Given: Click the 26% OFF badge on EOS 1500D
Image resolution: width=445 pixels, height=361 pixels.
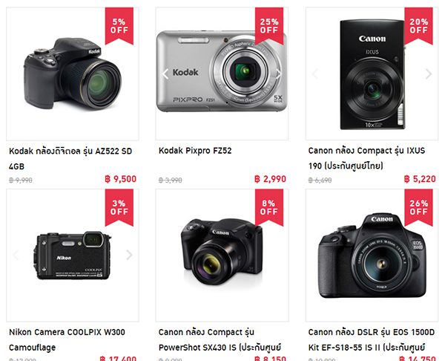Looking at the screenshot, I should [x=418, y=207].
